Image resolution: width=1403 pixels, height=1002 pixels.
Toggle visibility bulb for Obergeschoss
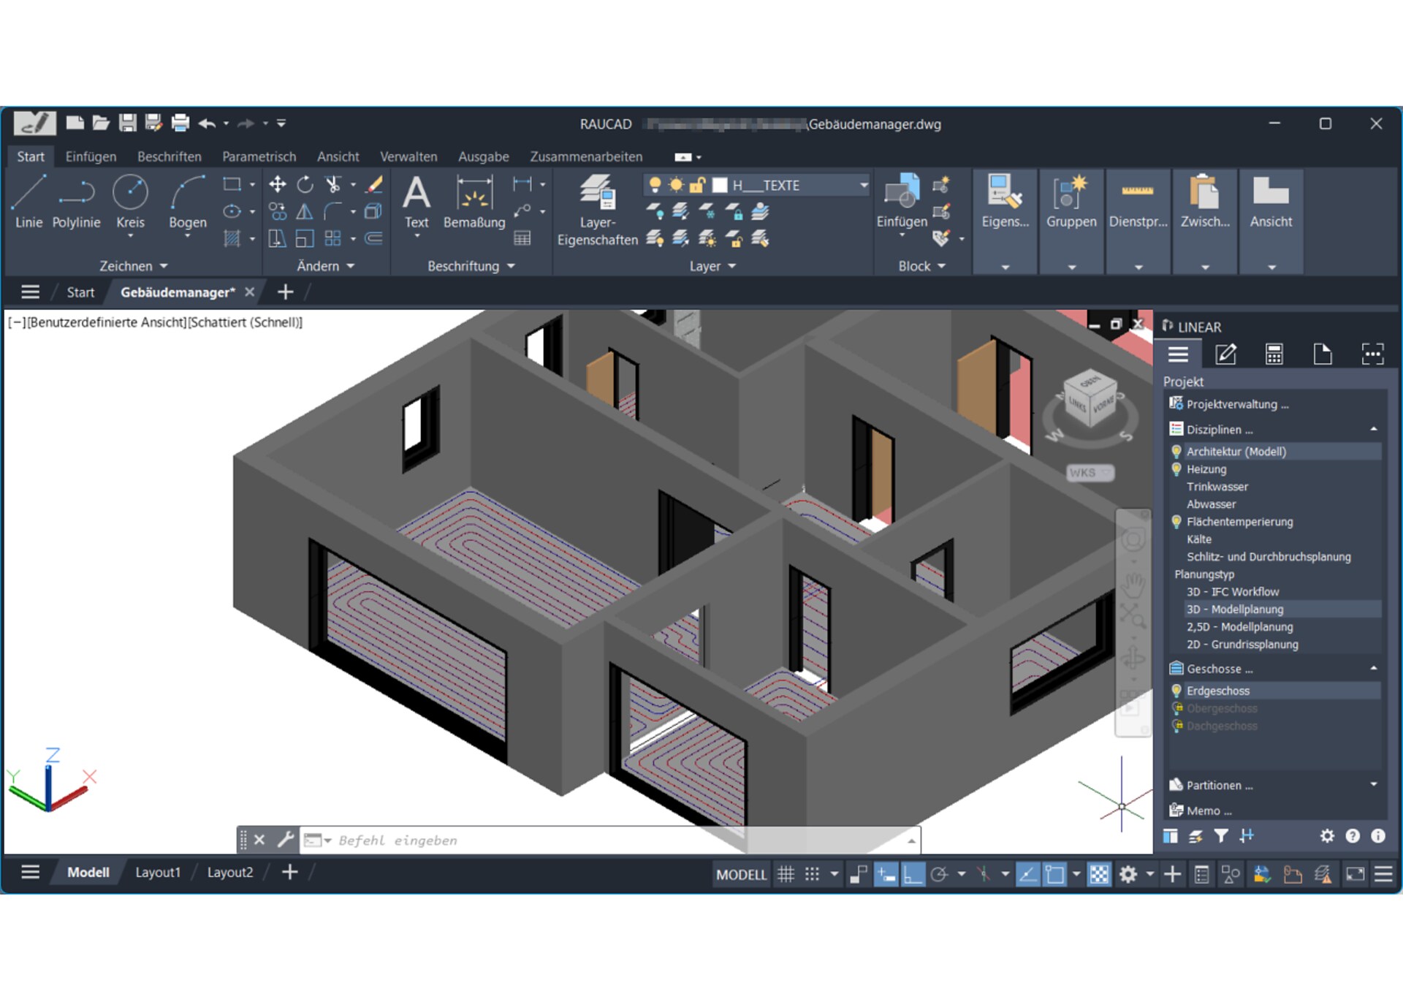pos(1176,708)
